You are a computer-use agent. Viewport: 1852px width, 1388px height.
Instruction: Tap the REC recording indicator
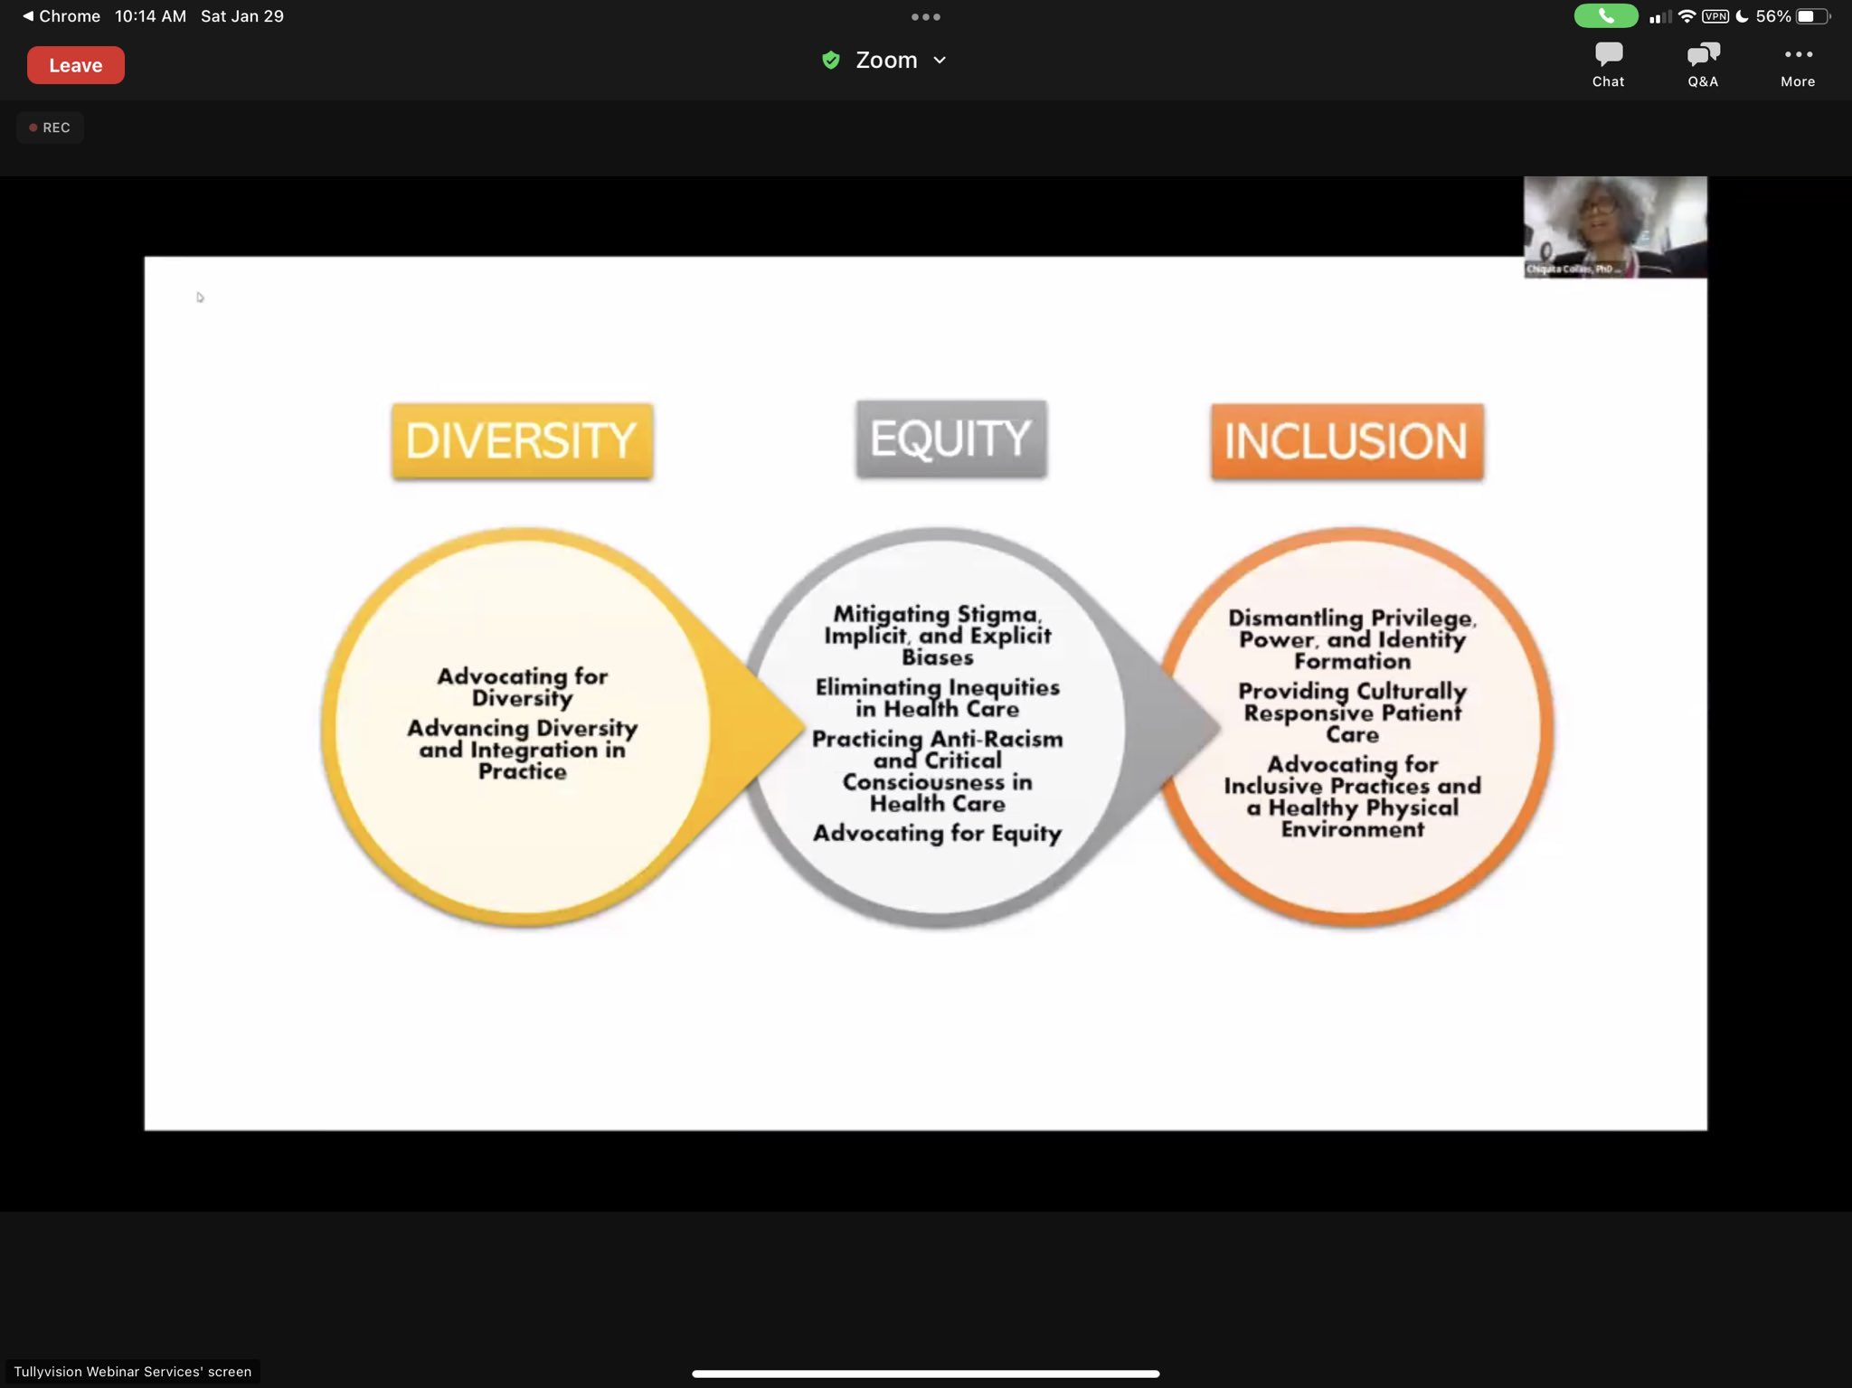click(50, 127)
